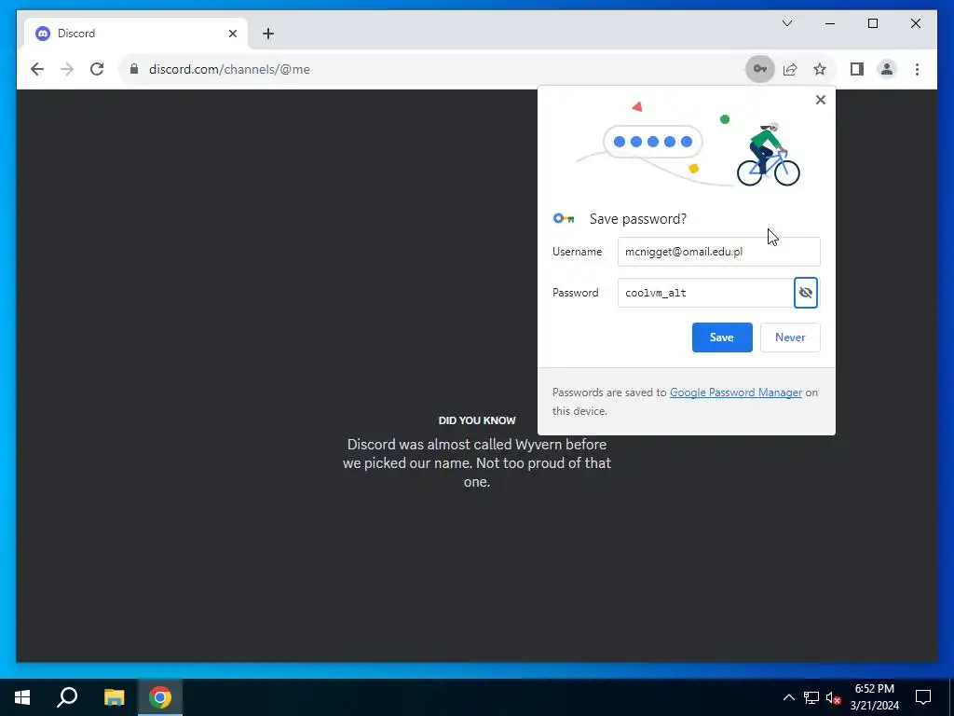This screenshot has height=716, width=954.
Task: Go back to the previous page
Action: tap(37, 69)
